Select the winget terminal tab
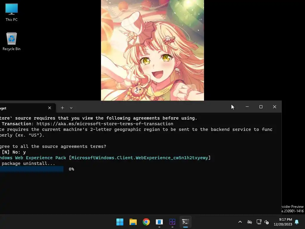This screenshot has height=229, width=305. (x=27, y=108)
